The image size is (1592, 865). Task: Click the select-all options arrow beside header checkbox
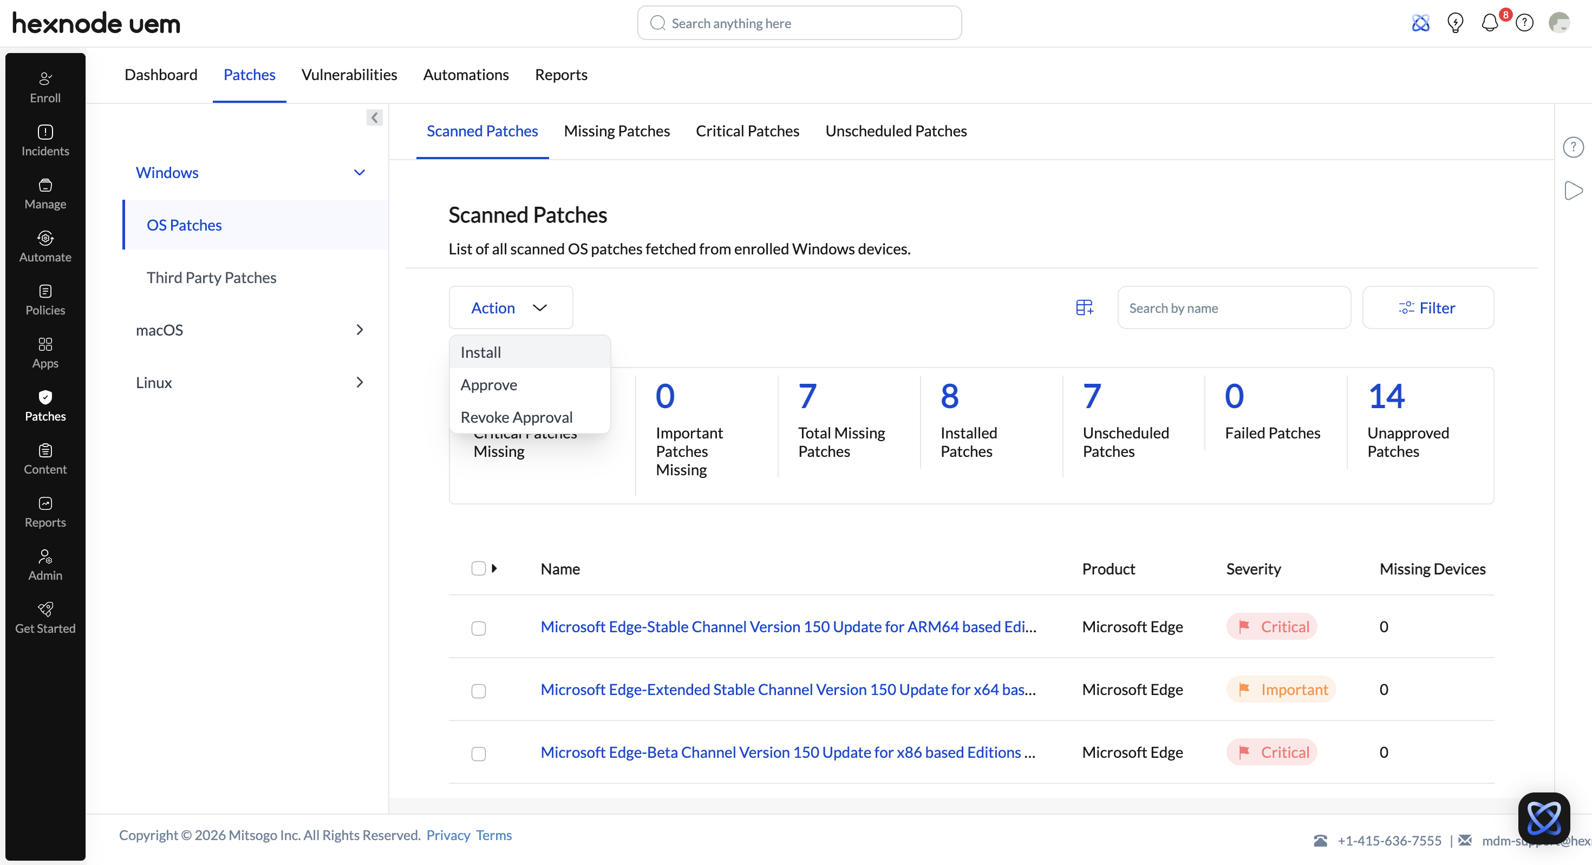(x=494, y=568)
